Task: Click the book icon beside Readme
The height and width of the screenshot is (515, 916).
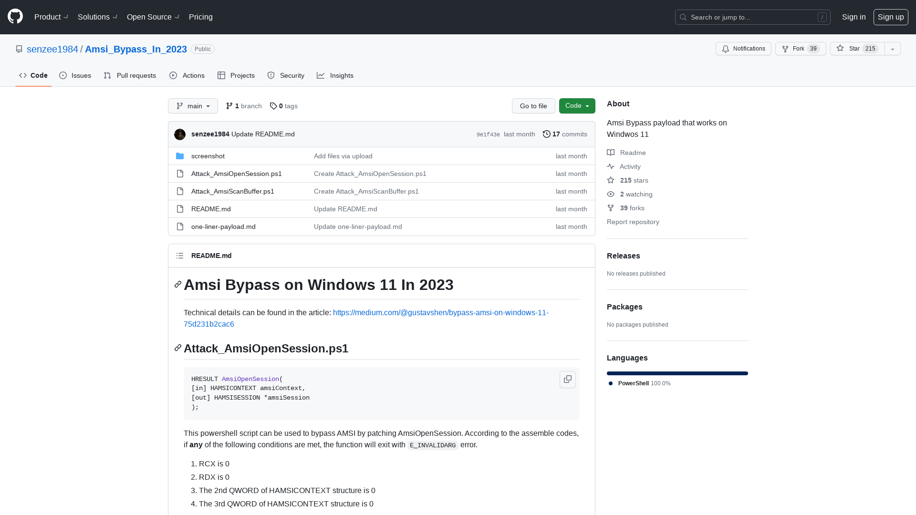Action: pos(611,153)
